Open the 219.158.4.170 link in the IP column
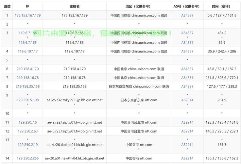The image size is (241, 164). click(27, 69)
